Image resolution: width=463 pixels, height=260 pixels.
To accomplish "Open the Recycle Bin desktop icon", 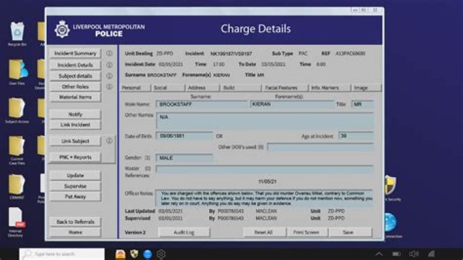I will [x=17, y=32].
